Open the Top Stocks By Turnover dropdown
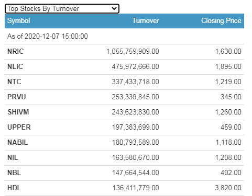The width and height of the screenshot is (252, 196). pyautogui.click(x=62, y=9)
